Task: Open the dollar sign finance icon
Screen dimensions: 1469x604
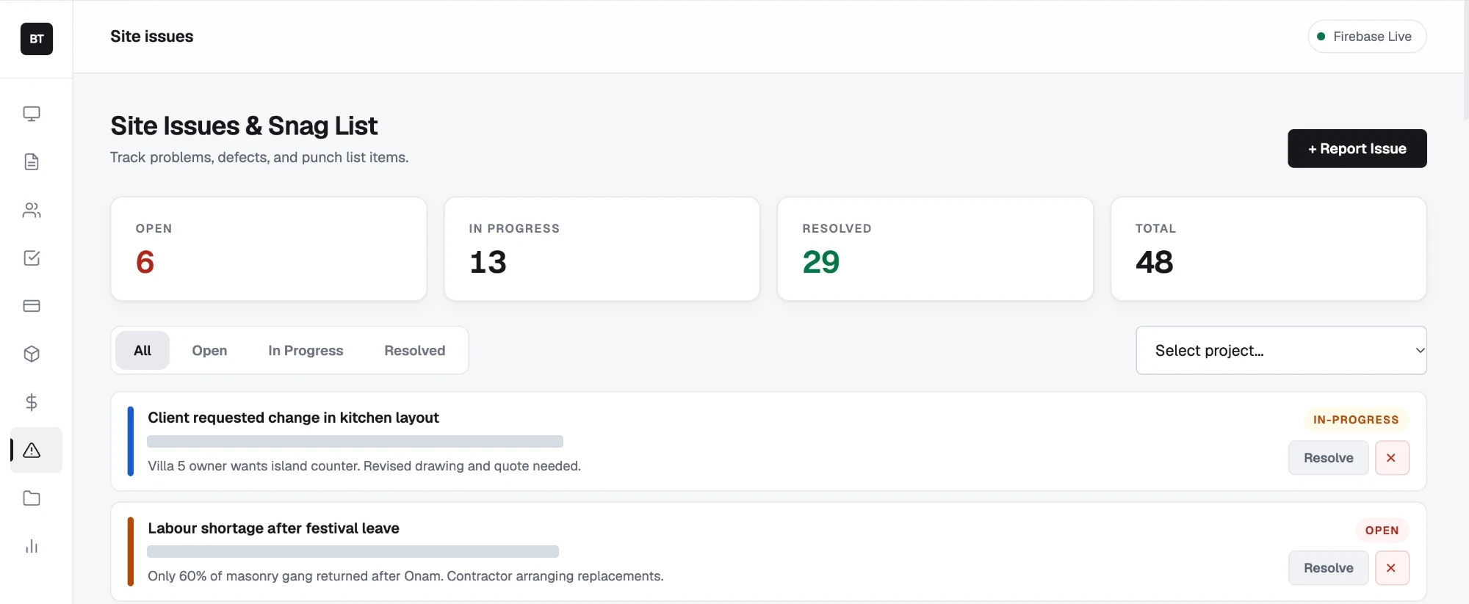Action: (x=32, y=402)
